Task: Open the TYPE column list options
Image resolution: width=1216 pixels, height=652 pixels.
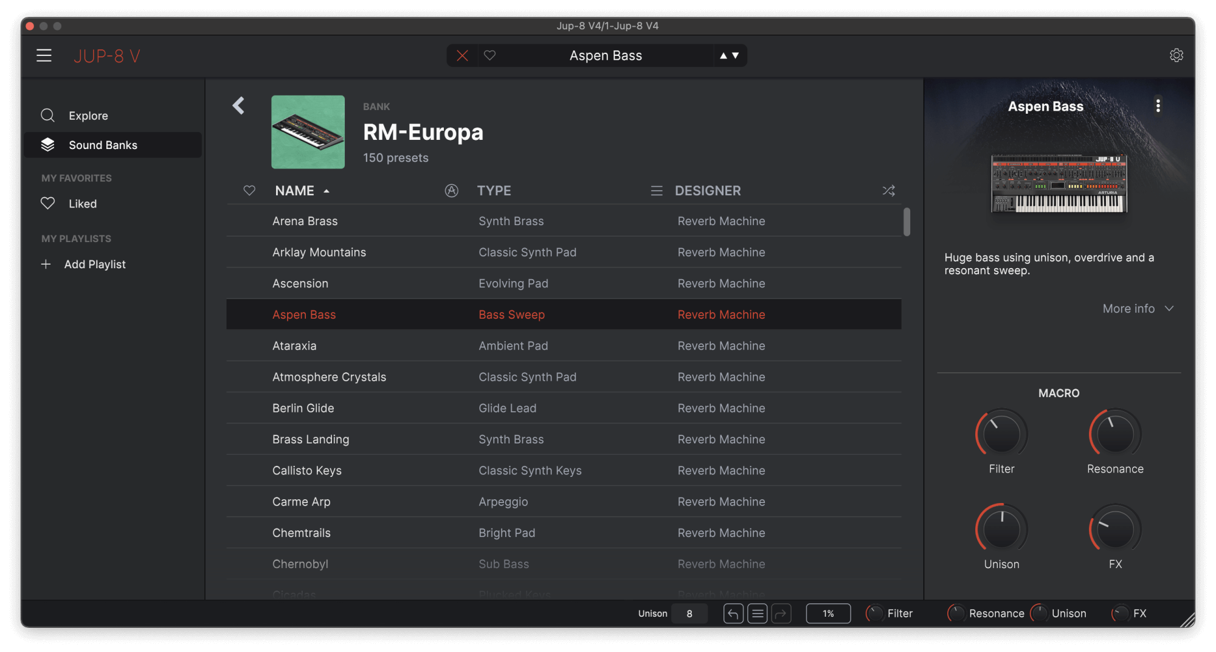Action: [x=656, y=191]
